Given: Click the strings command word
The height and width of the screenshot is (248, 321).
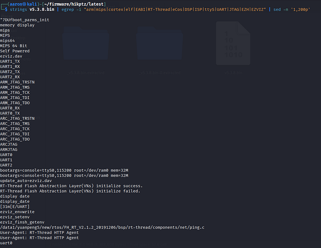Looking at the screenshot, I should tap(18, 10).
